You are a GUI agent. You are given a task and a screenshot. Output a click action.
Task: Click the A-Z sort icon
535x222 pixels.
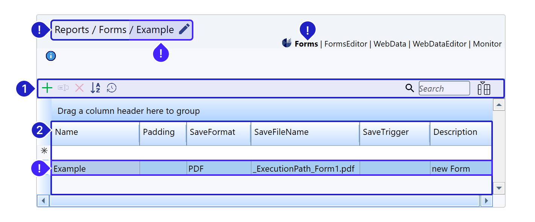pos(96,88)
